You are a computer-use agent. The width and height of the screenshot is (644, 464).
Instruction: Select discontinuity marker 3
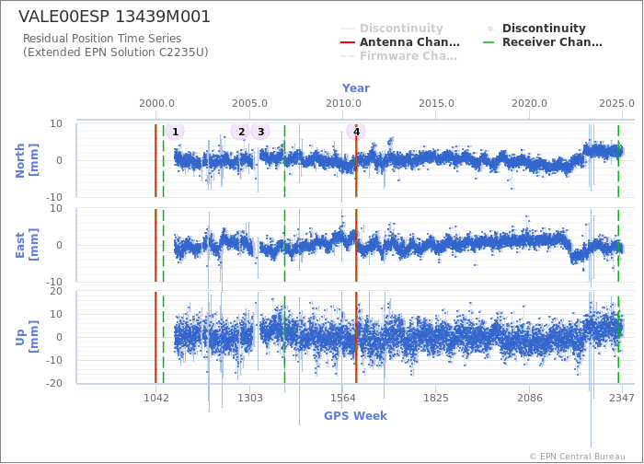[260, 132]
